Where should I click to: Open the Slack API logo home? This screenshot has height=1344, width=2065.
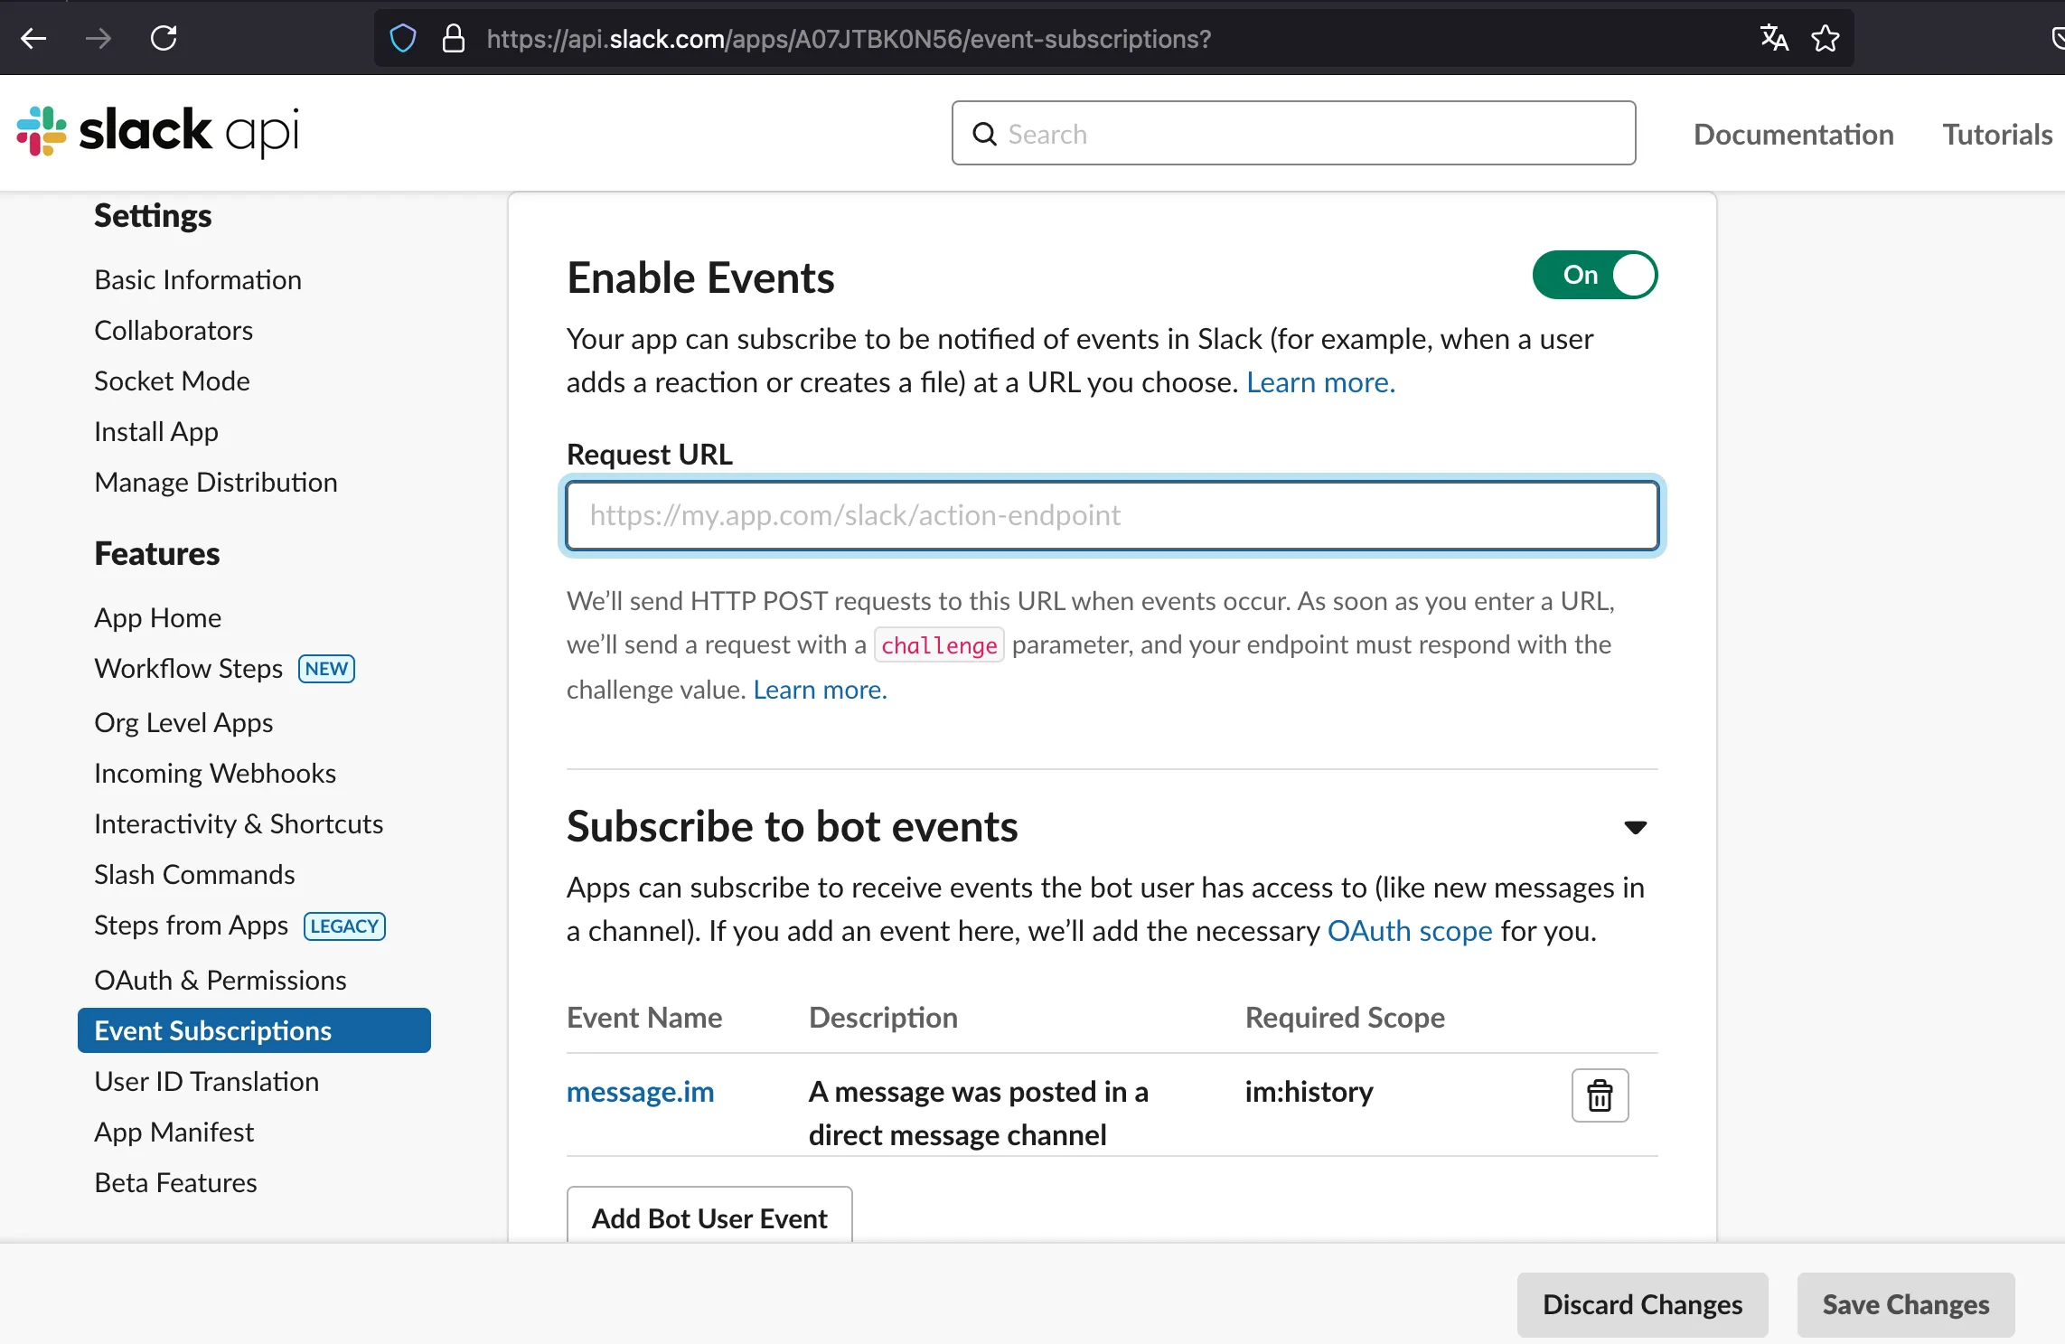(x=158, y=132)
